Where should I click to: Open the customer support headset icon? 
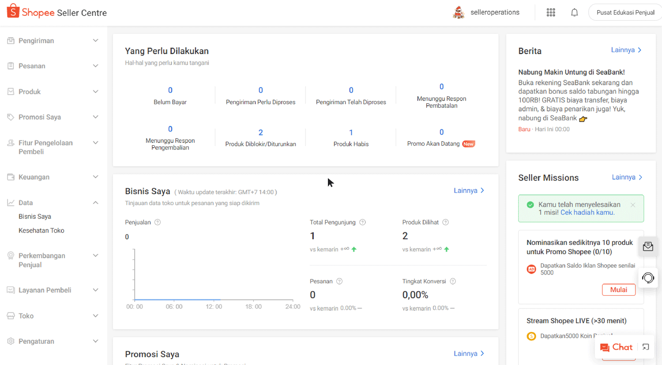648,278
